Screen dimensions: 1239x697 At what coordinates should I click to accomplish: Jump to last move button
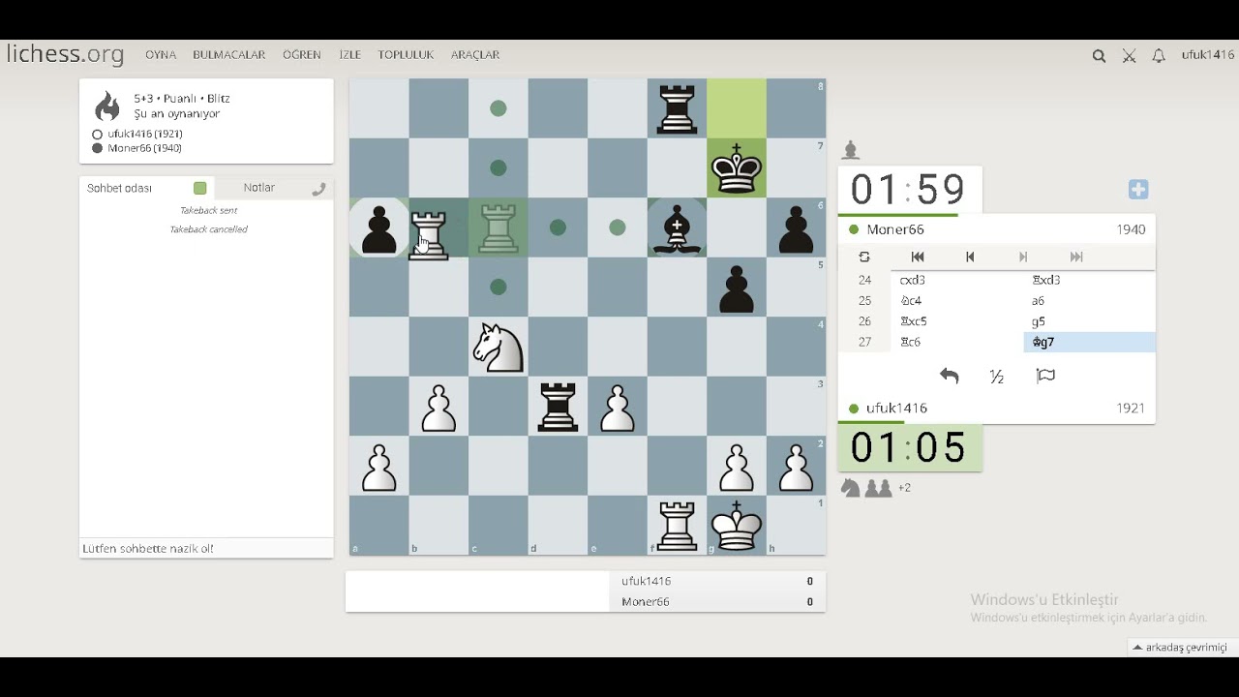[x=1076, y=257]
